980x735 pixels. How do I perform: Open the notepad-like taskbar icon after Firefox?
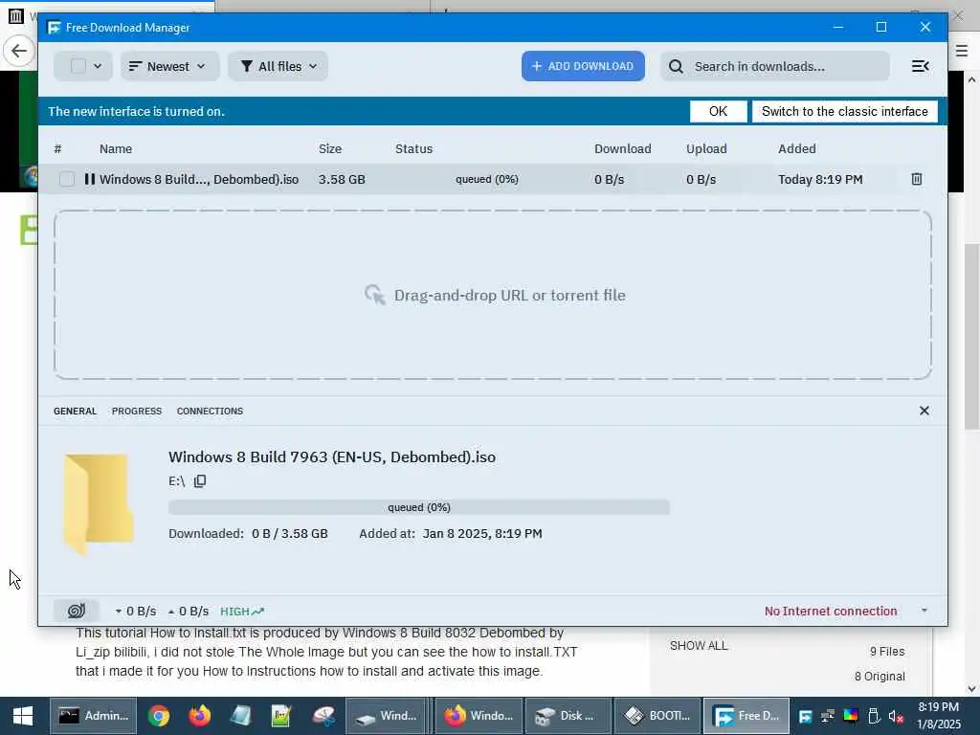point(240,716)
